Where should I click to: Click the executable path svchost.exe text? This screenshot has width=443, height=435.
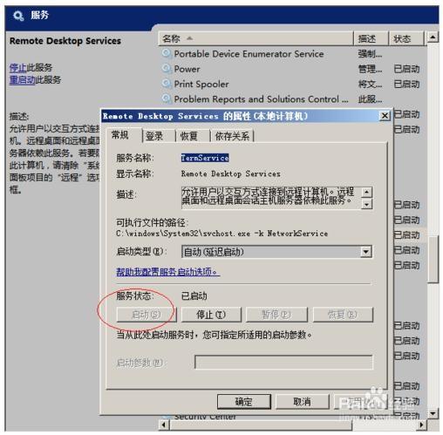tap(221, 234)
